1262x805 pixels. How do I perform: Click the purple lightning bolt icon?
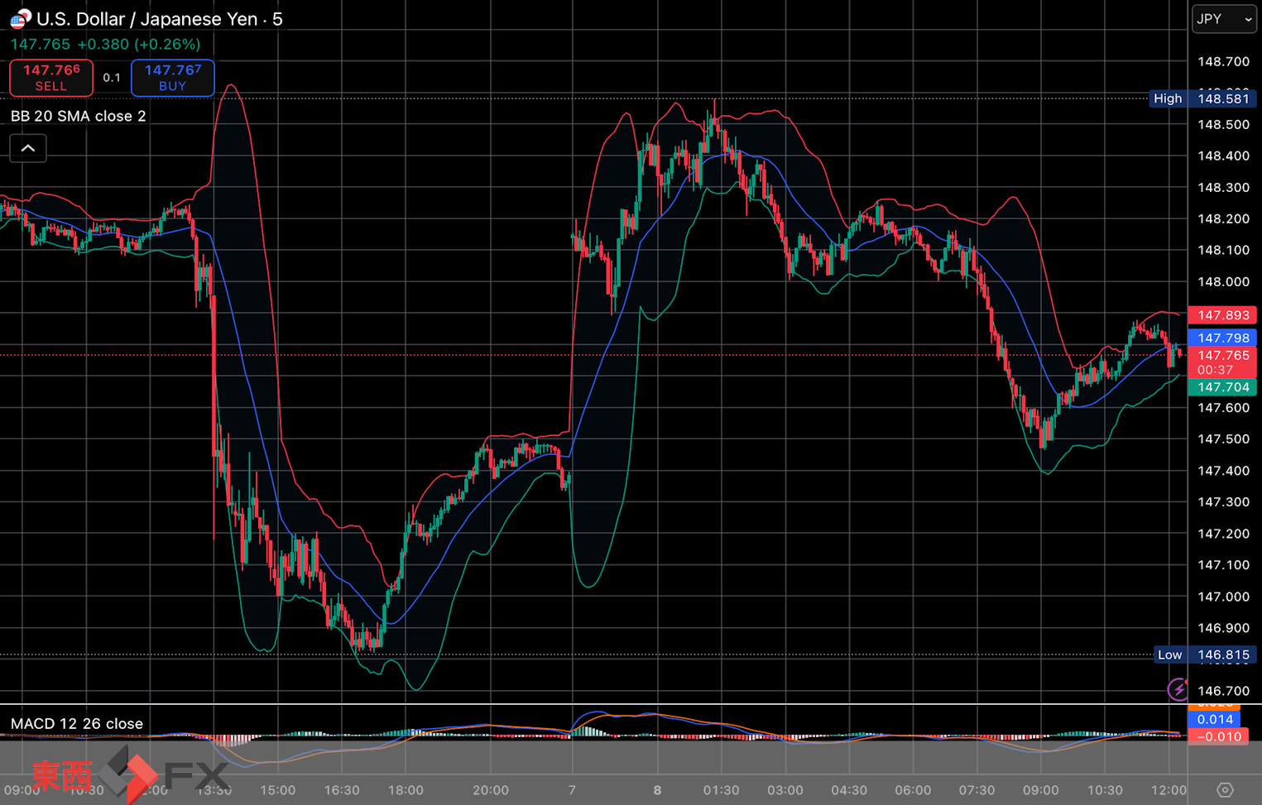click(x=1178, y=689)
